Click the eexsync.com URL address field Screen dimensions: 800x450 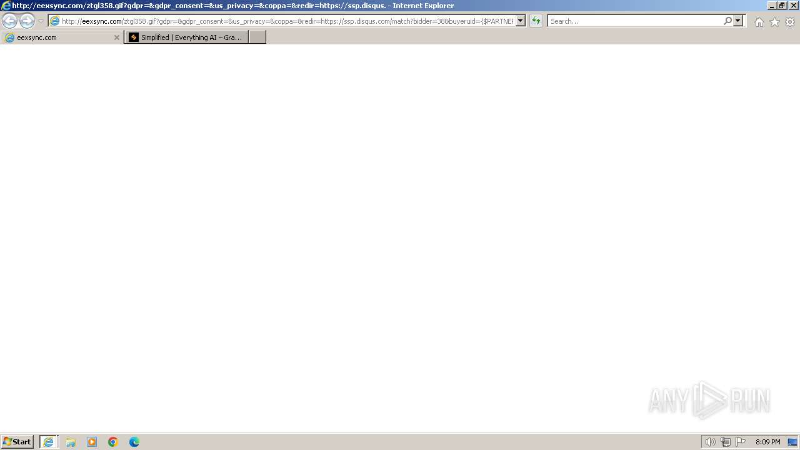pos(287,21)
